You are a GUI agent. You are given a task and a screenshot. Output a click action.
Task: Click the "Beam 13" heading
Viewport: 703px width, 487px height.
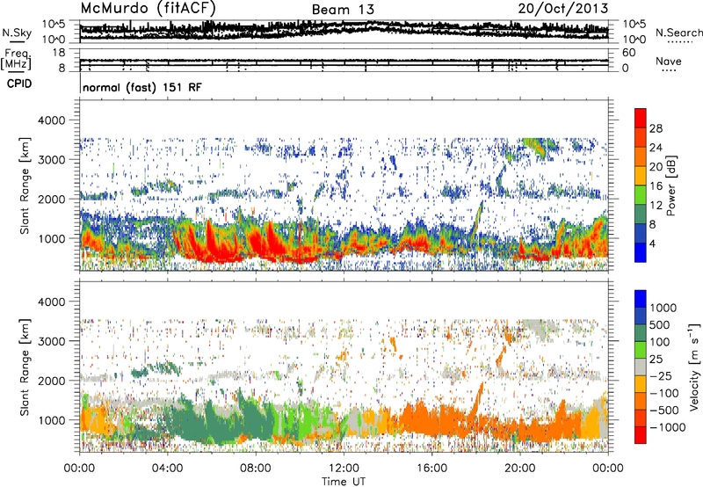[x=343, y=10]
